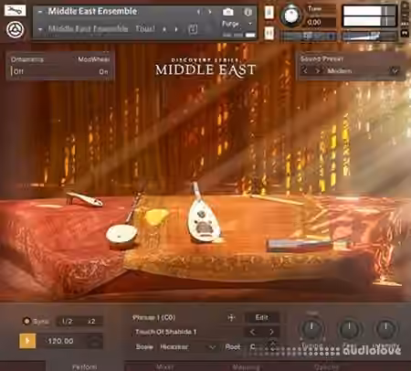411x371 pixels.
Task: Set Ornaments to Off
Action: pos(17,71)
